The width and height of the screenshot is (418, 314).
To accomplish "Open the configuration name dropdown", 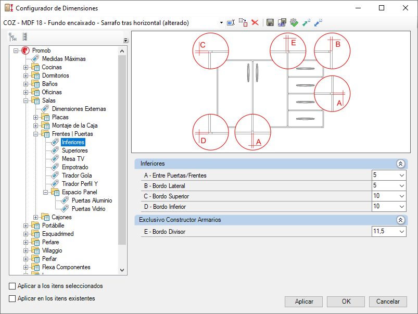I will (x=221, y=23).
